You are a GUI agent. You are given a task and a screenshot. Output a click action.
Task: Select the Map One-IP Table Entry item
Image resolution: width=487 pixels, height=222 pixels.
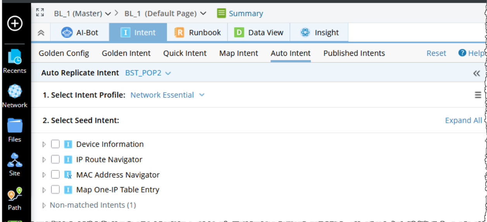117,190
